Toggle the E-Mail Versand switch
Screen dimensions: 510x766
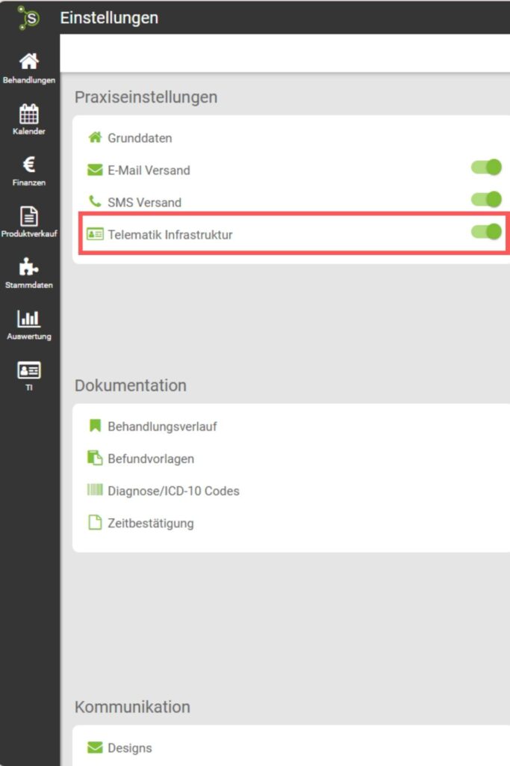click(x=487, y=167)
